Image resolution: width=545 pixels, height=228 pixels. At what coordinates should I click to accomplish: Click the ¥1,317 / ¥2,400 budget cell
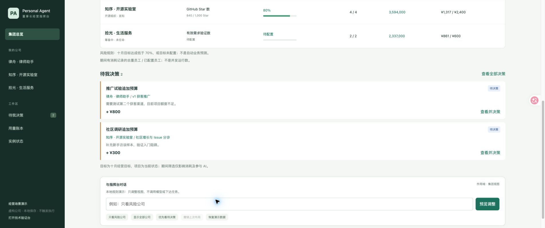tap(453, 12)
